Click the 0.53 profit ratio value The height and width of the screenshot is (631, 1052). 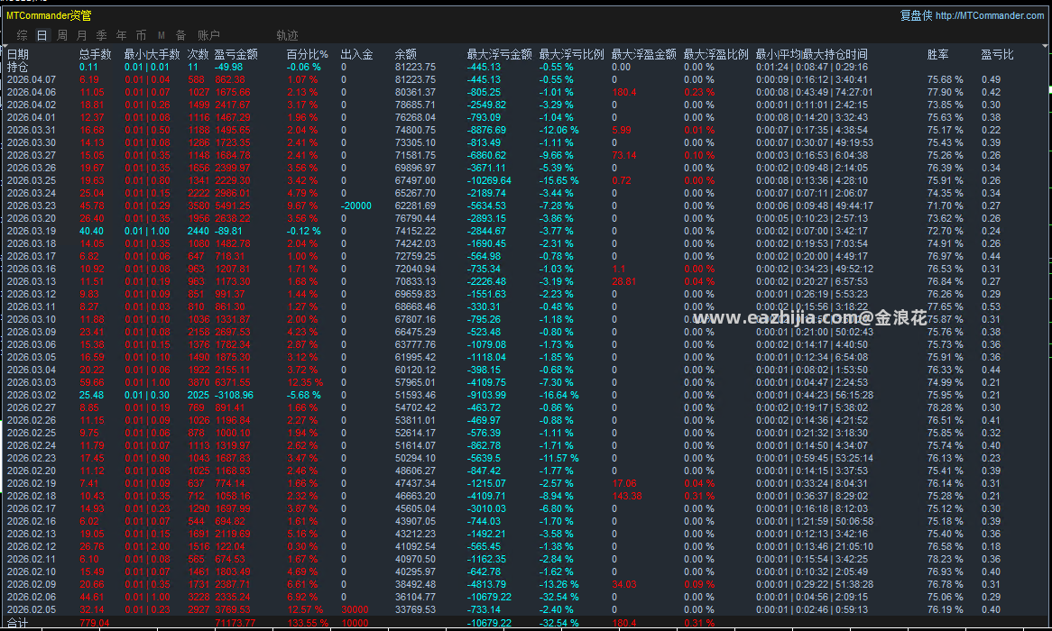click(x=991, y=306)
